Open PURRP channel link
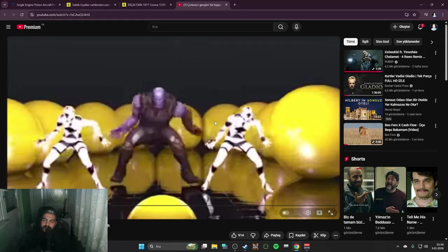Image resolution: width=448 pixels, height=252 pixels. tap(389, 62)
